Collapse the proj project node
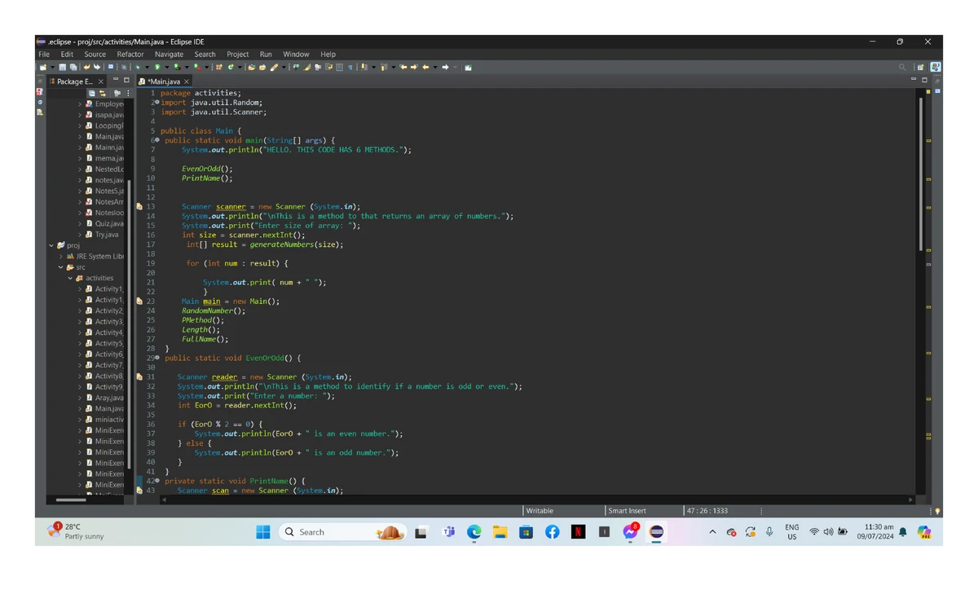 [51, 245]
